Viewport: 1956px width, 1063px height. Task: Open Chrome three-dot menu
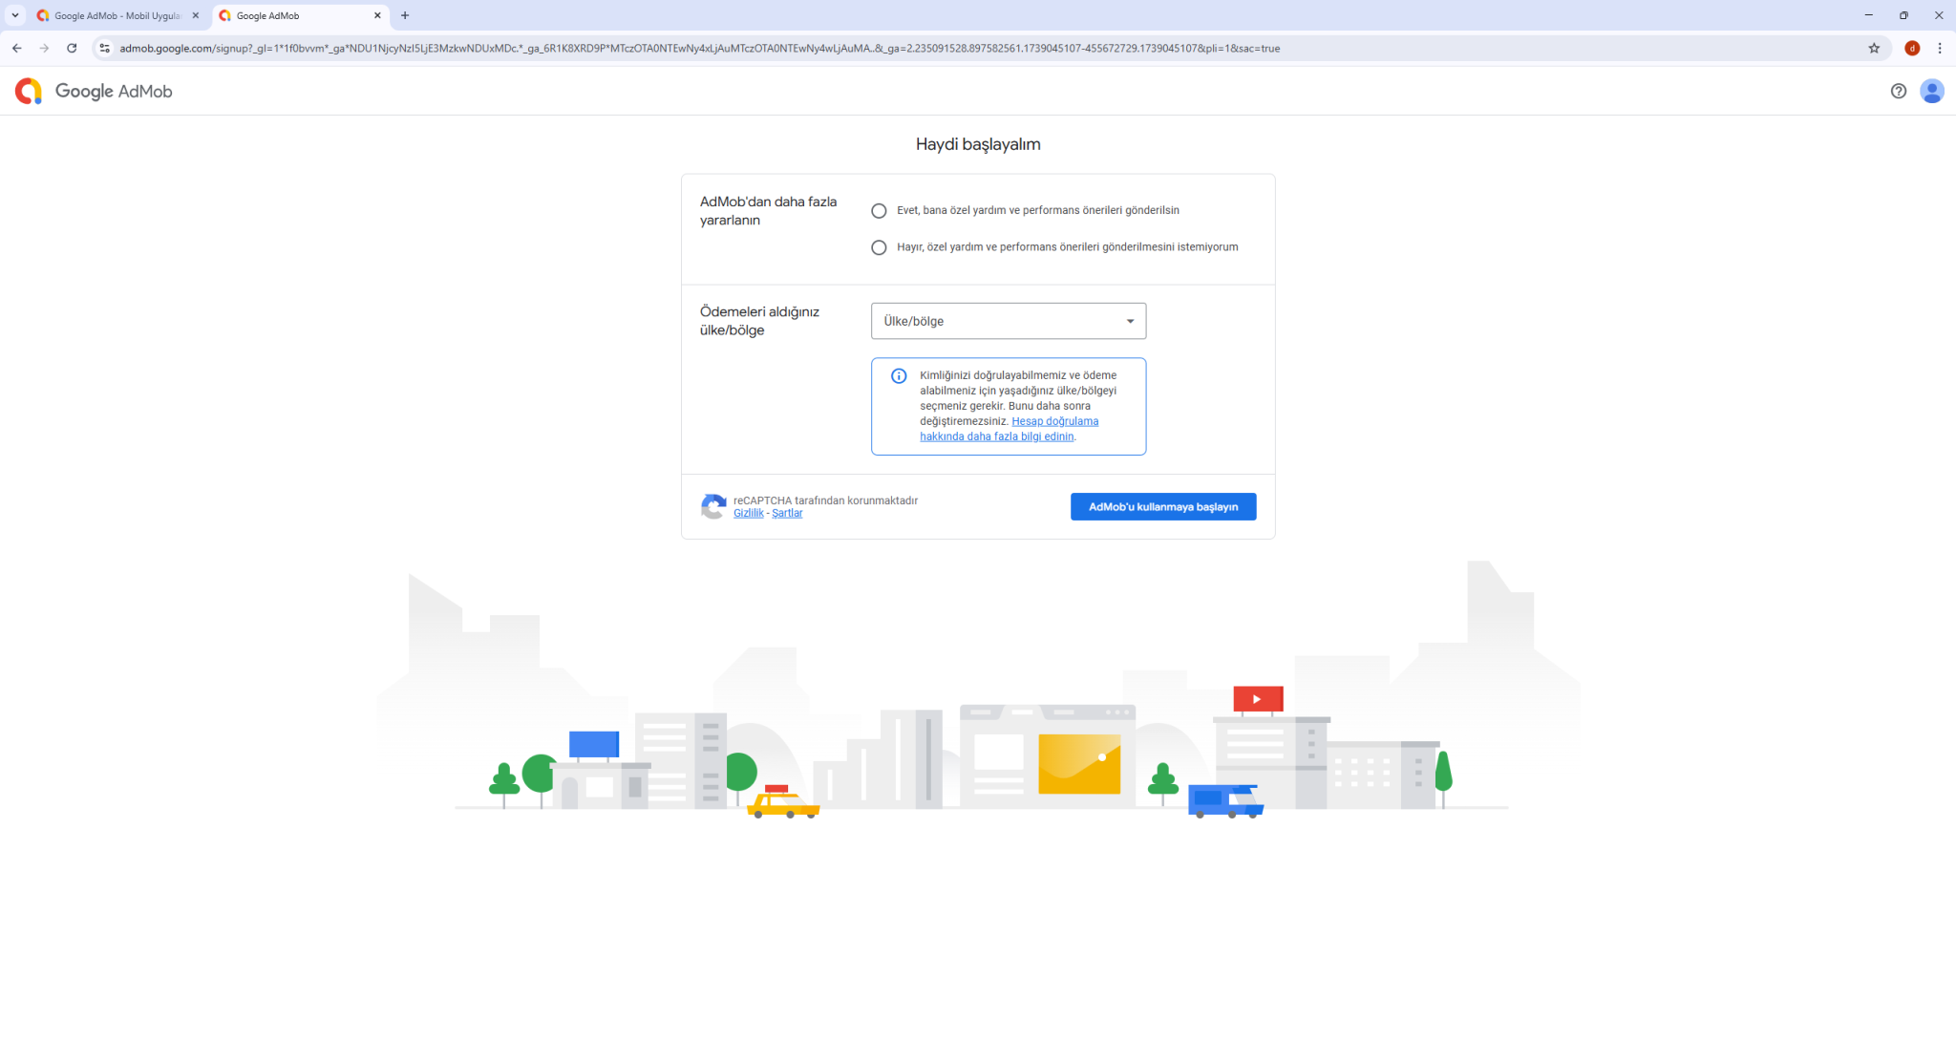tap(1940, 48)
